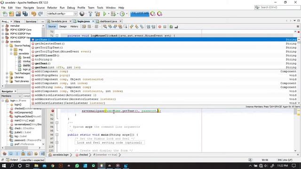Screen dimensions: 301x169
Task: Click the Debug Project toolbar icon
Action: click(113, 14)
